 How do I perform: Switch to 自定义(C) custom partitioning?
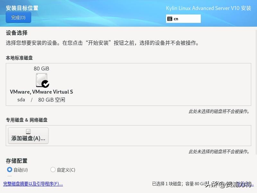pyautogui.click(x=53, y=170)
